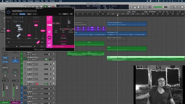Screen dimensions: 185x104
Task: Toggle record enable on Minty Vox 1 track
Action: pyautogui.click(x=37, y=84)
